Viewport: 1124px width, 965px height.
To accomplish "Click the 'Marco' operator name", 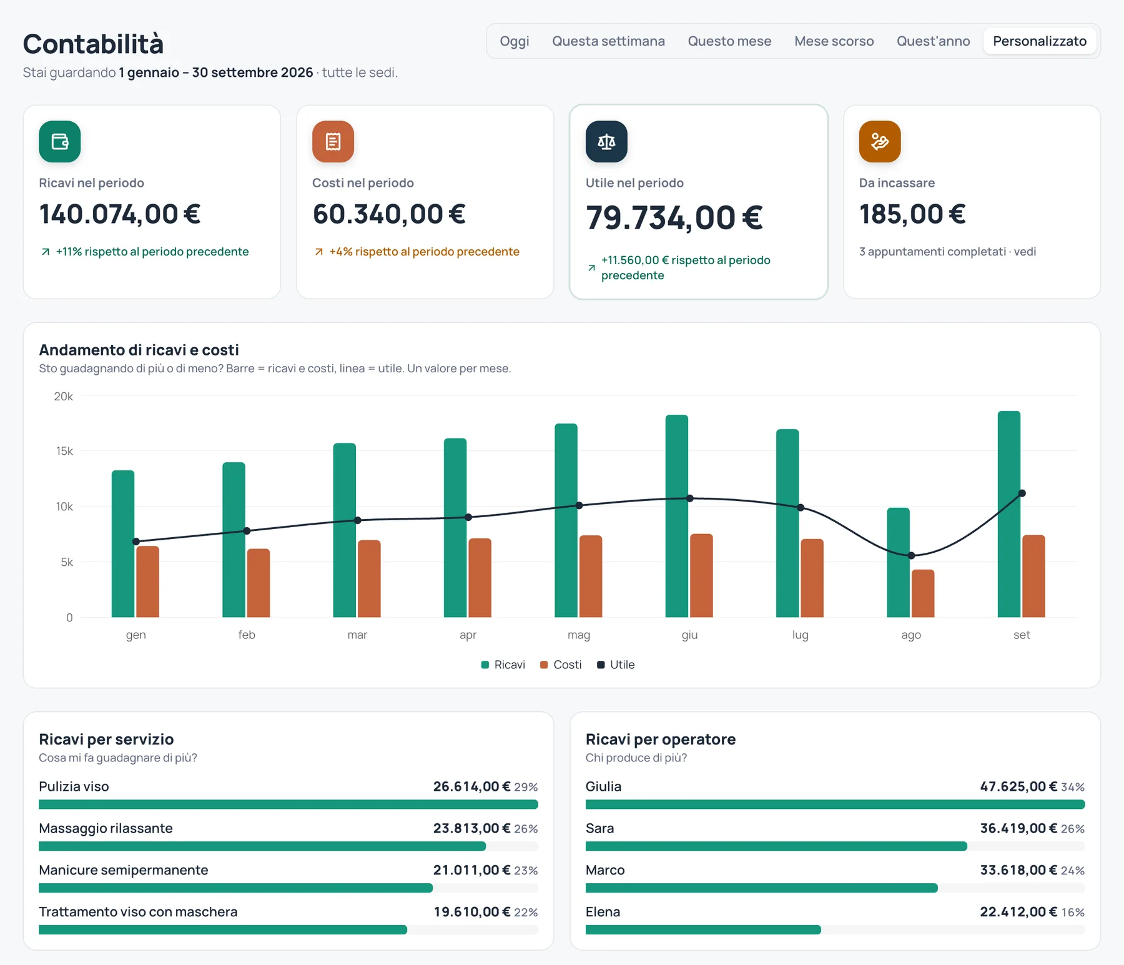I will (x=605, y=870).
